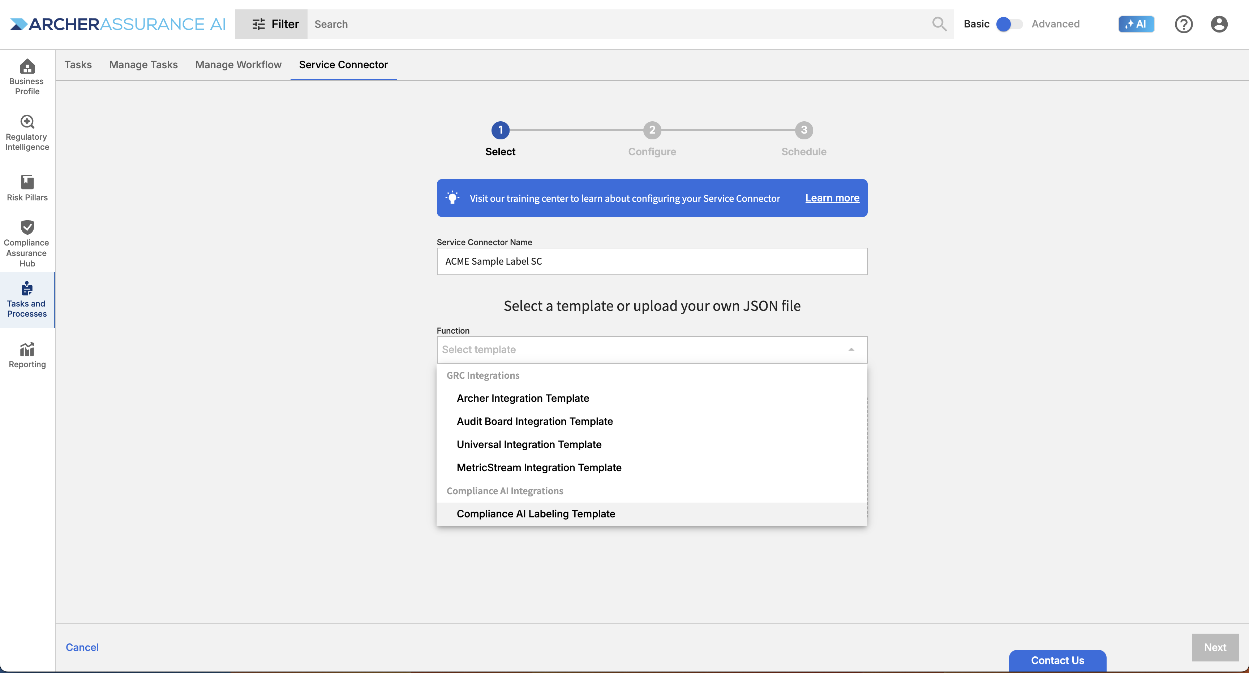Switch to the Manage Workflow tab

tap(238, 64)
